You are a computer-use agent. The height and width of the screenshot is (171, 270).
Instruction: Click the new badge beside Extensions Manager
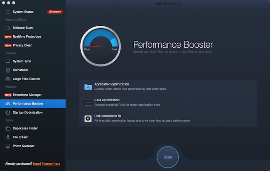(8, 95)
